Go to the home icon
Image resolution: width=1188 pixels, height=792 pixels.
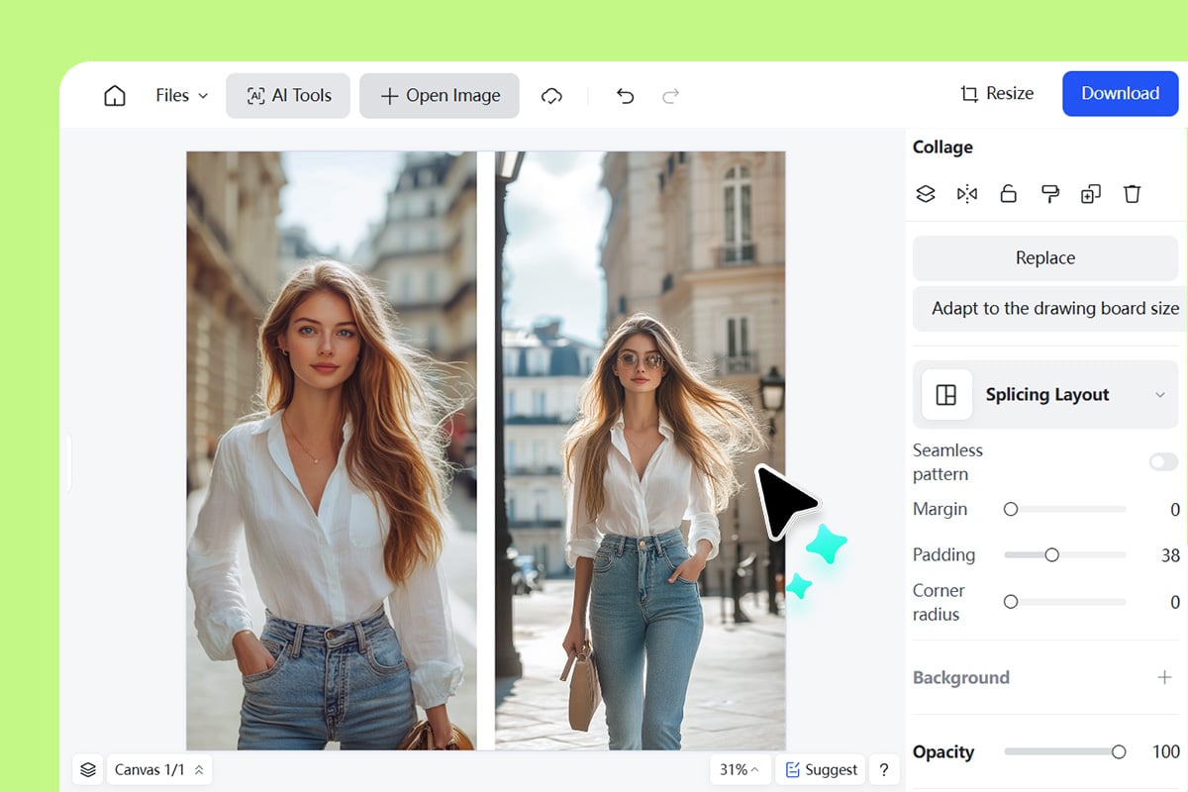point(115,96)
